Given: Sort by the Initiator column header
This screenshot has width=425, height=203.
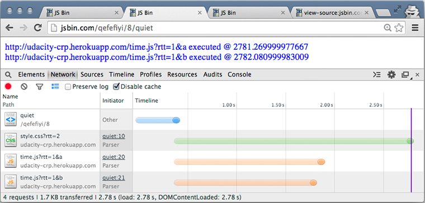Looking at the screenshot, I should click(x=116, y=101).
